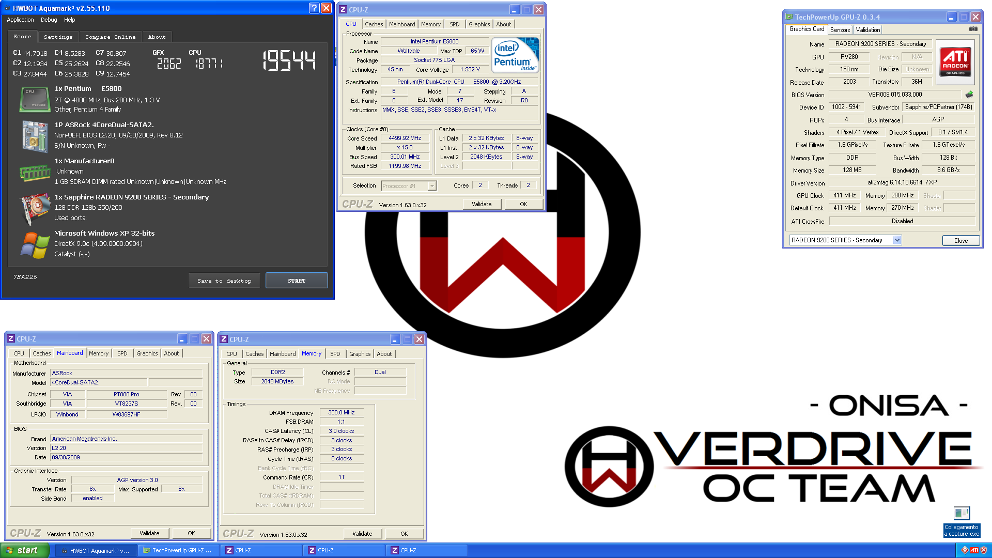The image size is (992, 558).
Task: Click the Sapphire Radeon graphics card icon
Action: pyautogui.click(x=35, y=209)
